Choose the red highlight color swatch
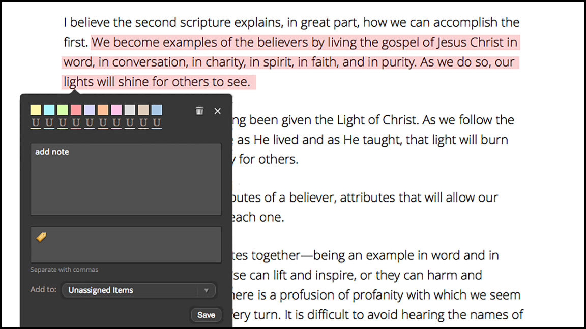The width and height of the screenshot is (586, 329). pos(76,110)
